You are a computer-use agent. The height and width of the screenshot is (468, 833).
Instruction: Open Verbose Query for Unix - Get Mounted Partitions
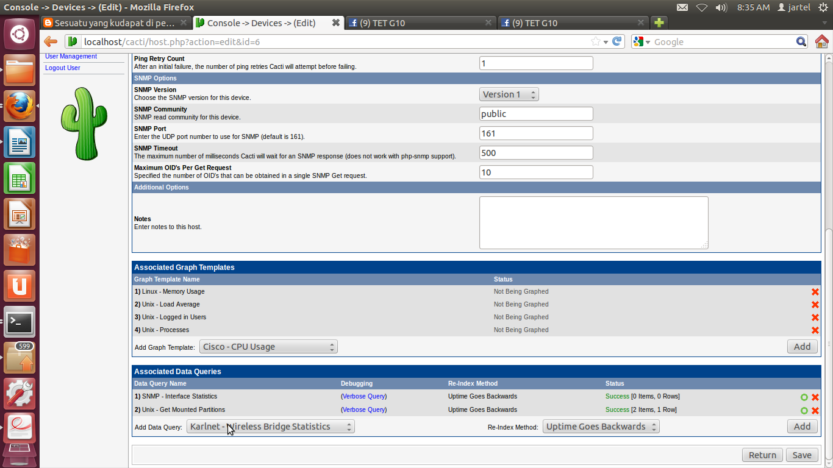363,410
